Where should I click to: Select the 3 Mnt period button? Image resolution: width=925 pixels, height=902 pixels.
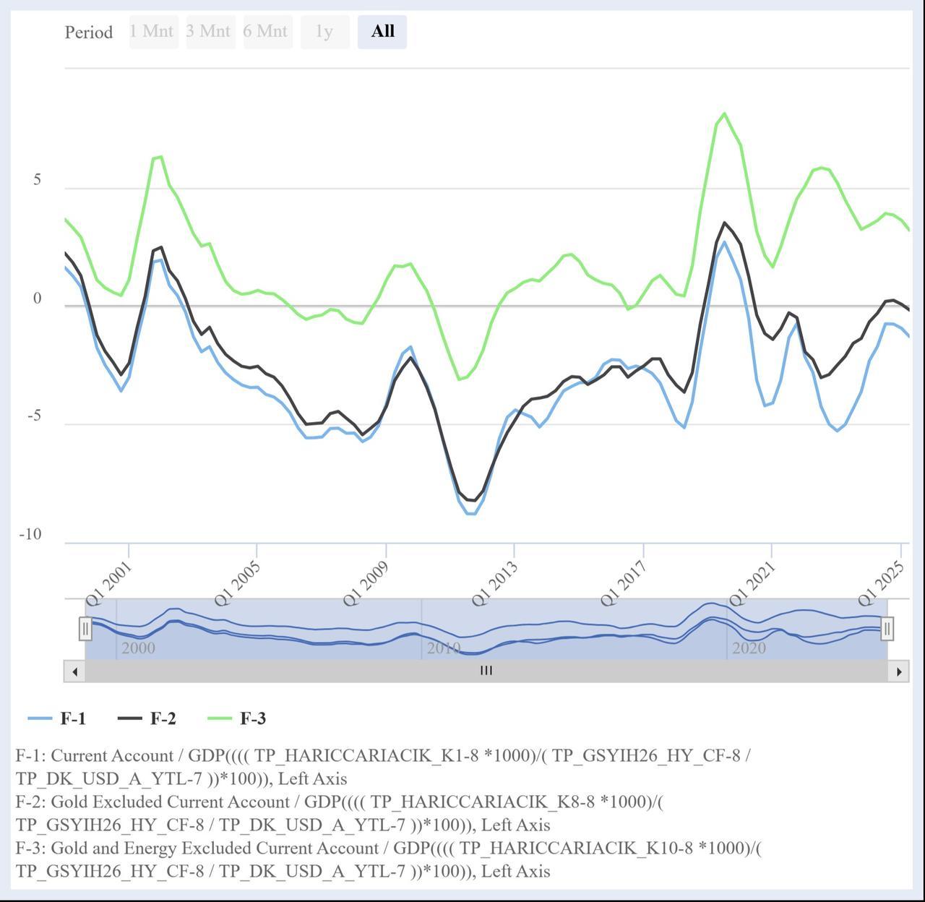coord(210,32)
